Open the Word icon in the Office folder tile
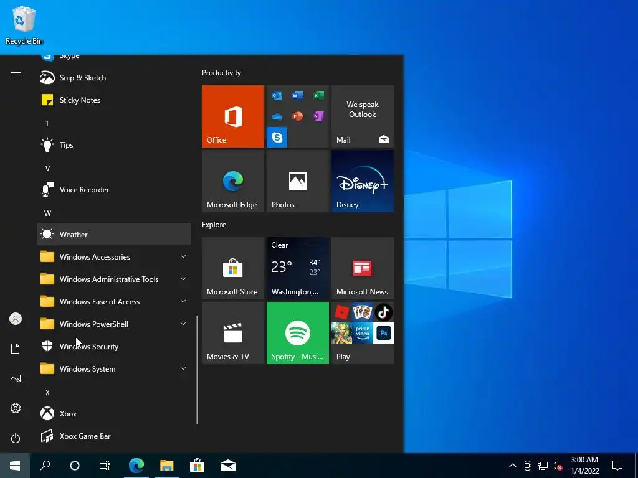The image size is (638, 478). click(297, 95)
